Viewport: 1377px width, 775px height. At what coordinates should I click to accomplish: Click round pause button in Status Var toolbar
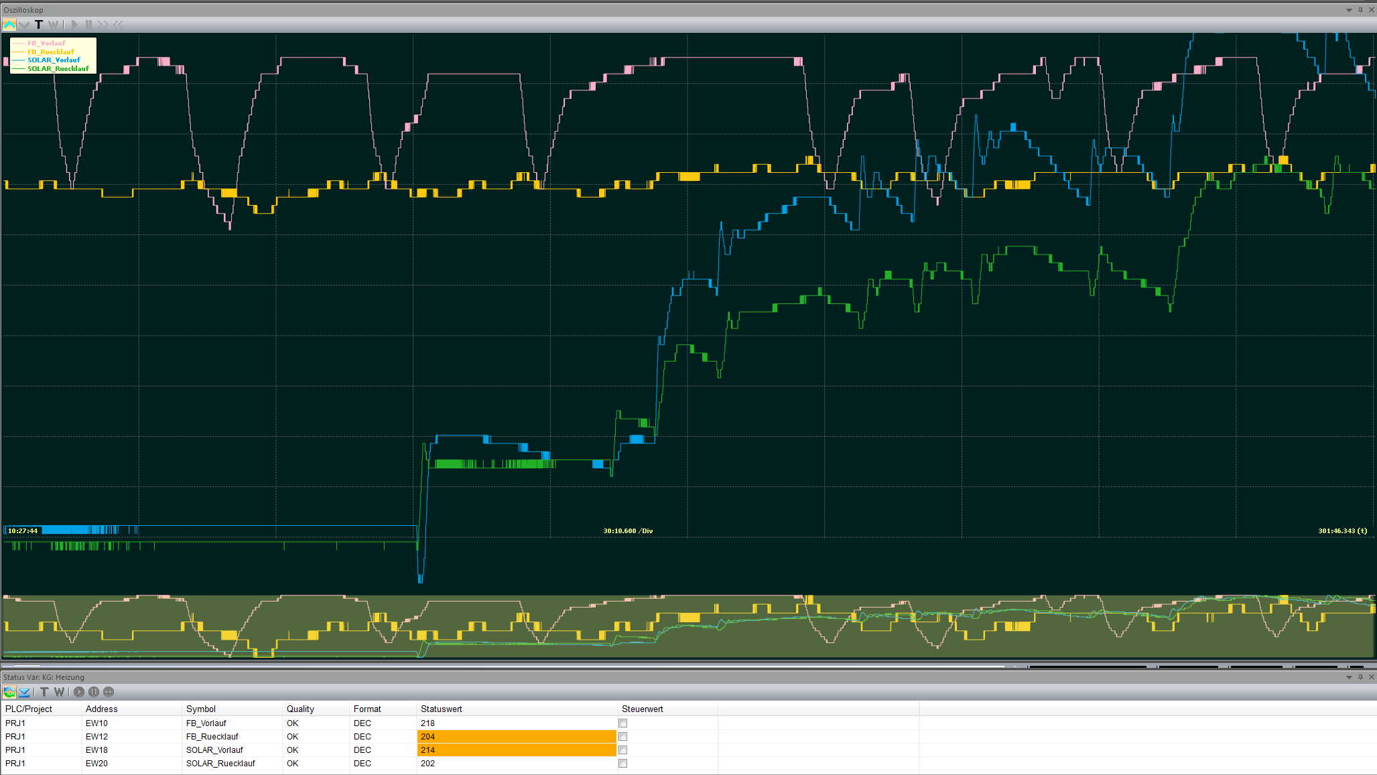pos(94,692)
